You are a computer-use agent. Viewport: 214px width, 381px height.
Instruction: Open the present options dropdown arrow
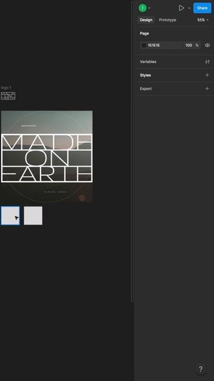(189, 8)
